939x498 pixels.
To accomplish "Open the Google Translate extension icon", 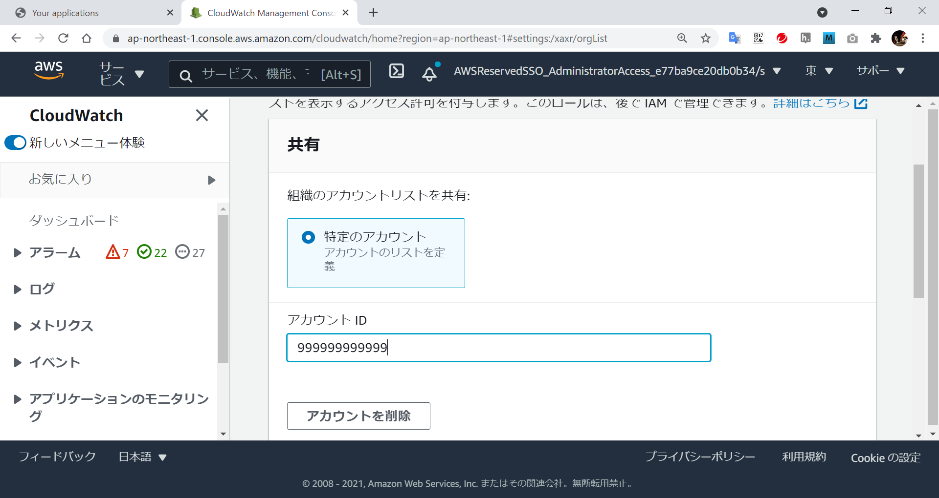I will click(x=734, y=39).
